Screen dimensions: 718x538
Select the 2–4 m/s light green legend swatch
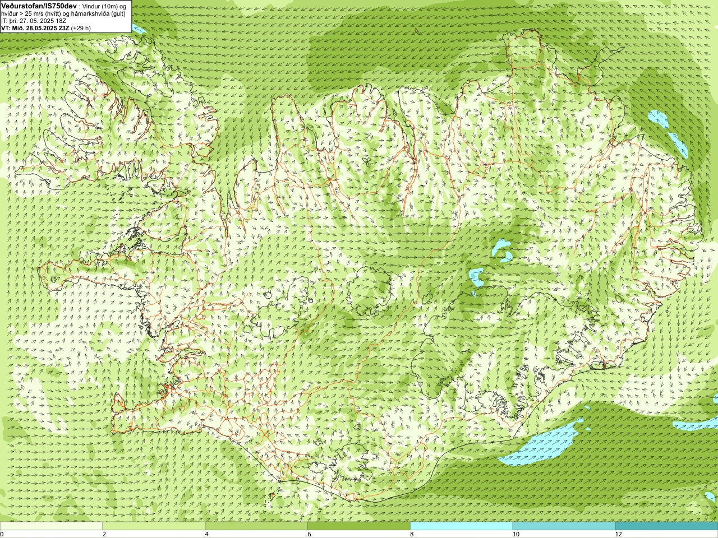pos(154,526)
